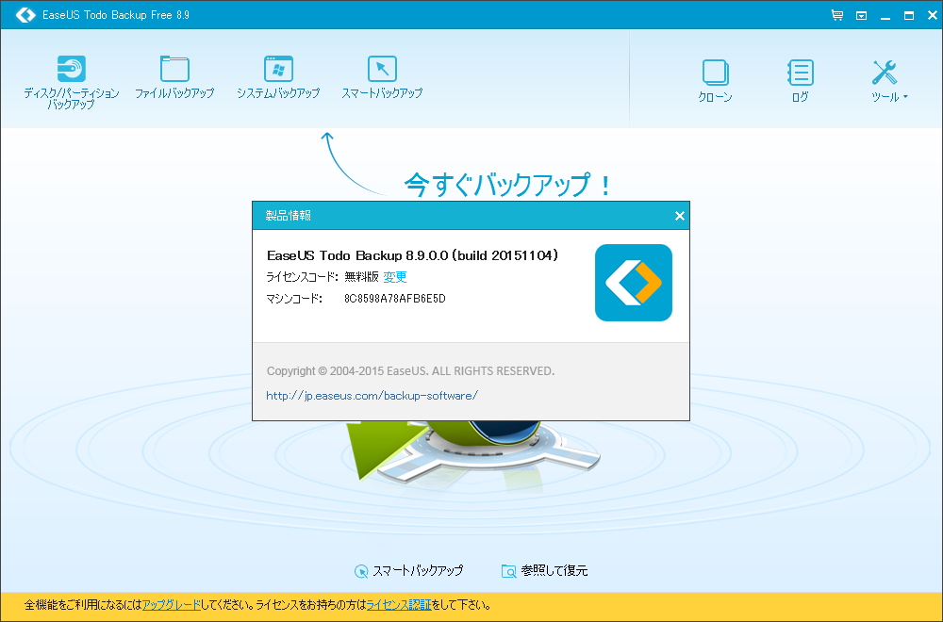Screen dimensions: 943x622
Task: Click the EaseUS logo in the window title bar
Action: click(x=25, y=15)
